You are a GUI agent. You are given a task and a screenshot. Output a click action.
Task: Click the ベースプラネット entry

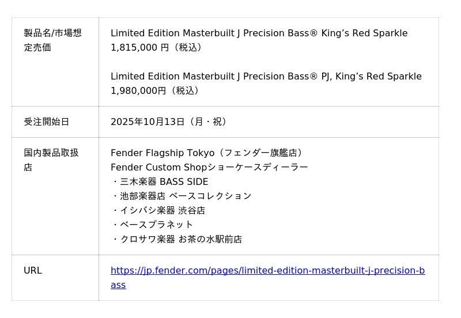156,225
